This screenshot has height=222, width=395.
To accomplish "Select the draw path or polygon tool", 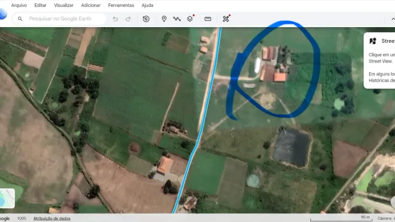I will 177,19.
